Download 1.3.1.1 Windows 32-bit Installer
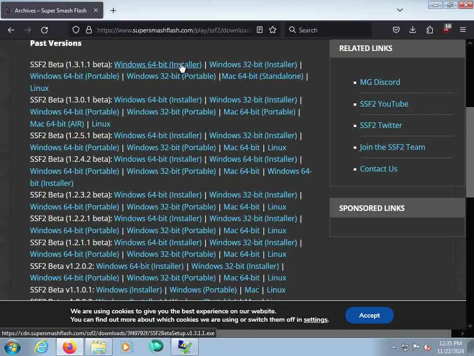Image resolution: width=474 pixels, height=356 pixels. click(253, 64)
